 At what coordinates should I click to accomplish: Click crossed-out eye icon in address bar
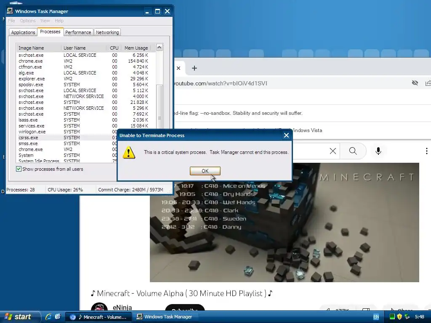[x=415, y=83]
